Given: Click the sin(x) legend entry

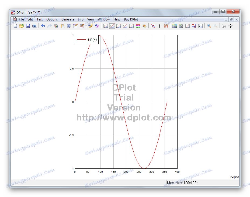Looking at the screenshot, I should pyautogui.click(x=87, y=39).
